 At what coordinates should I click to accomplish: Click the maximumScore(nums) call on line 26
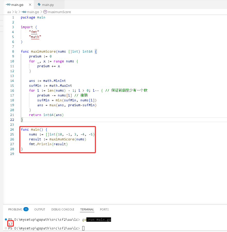pyautogui.click(x=68, y=139)
